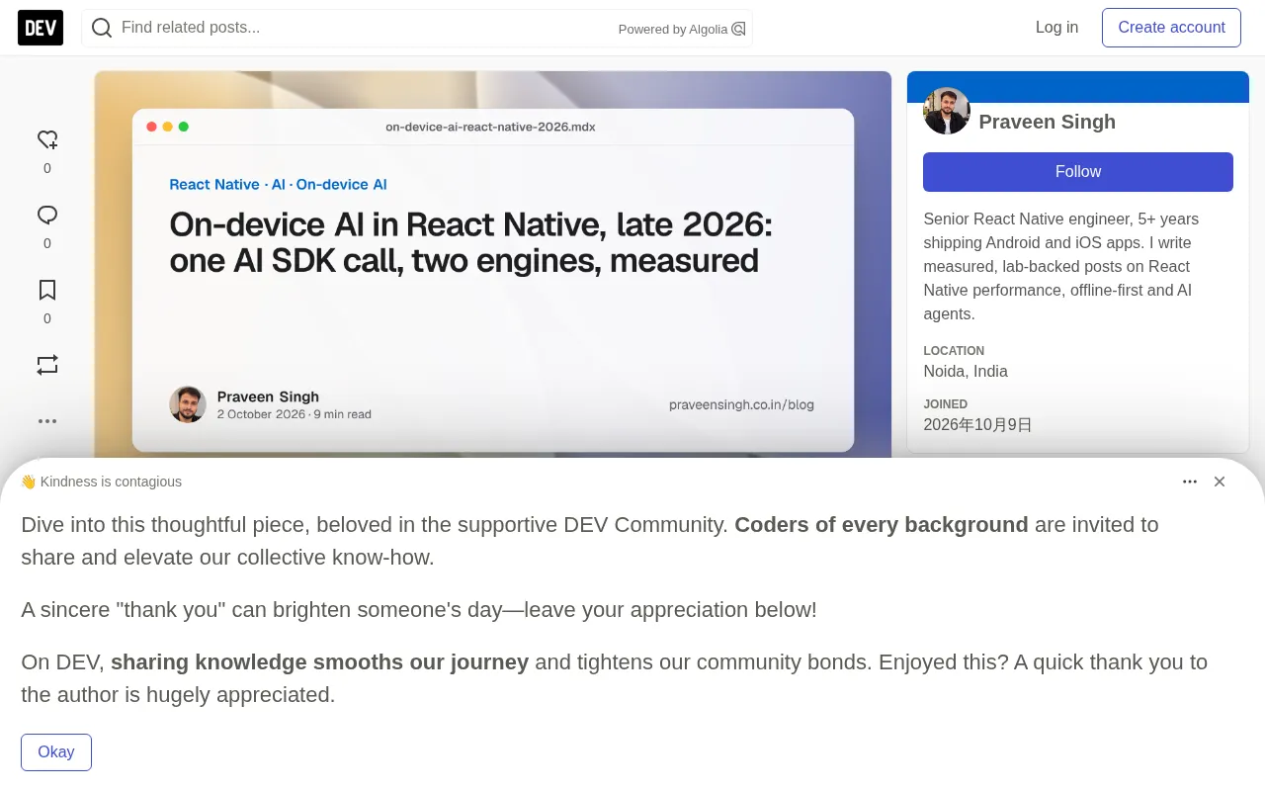Viewport: 1265px width, 791px height.
Task: Add a heart reaction to the post
Action: pos(47,139)
